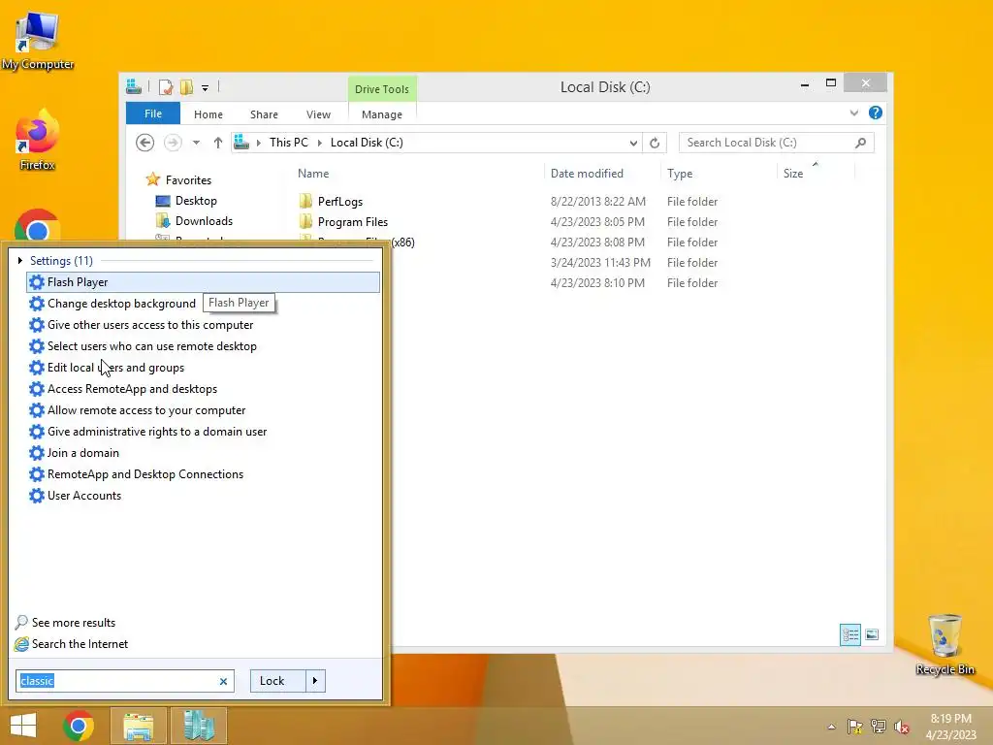
Task: Open Desktop in the navigation pane
Action: (x=196, y=201)
